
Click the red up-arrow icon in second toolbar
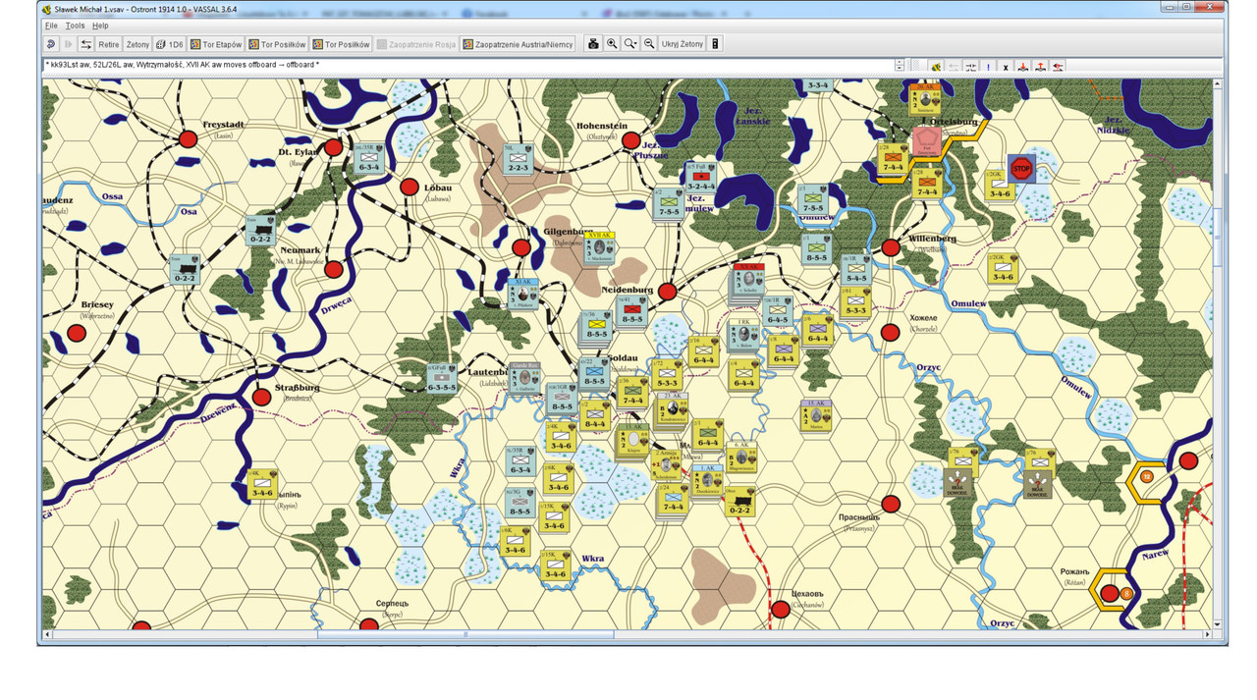(x=1041, y=67)
